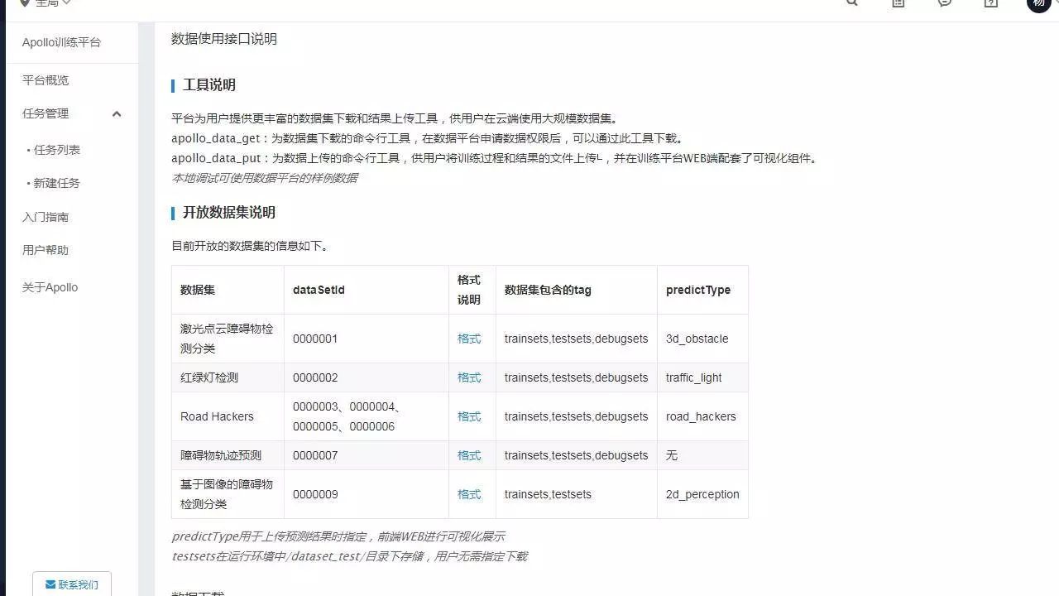Click dataSetId 0000009
Screen dimensions: 1059x596
pyautogui.click(x=315, y=494)
